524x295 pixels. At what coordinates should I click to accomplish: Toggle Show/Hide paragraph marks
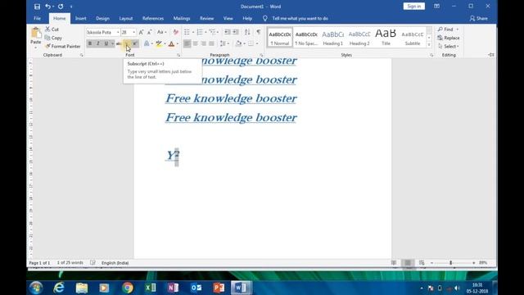click(259, 32)
